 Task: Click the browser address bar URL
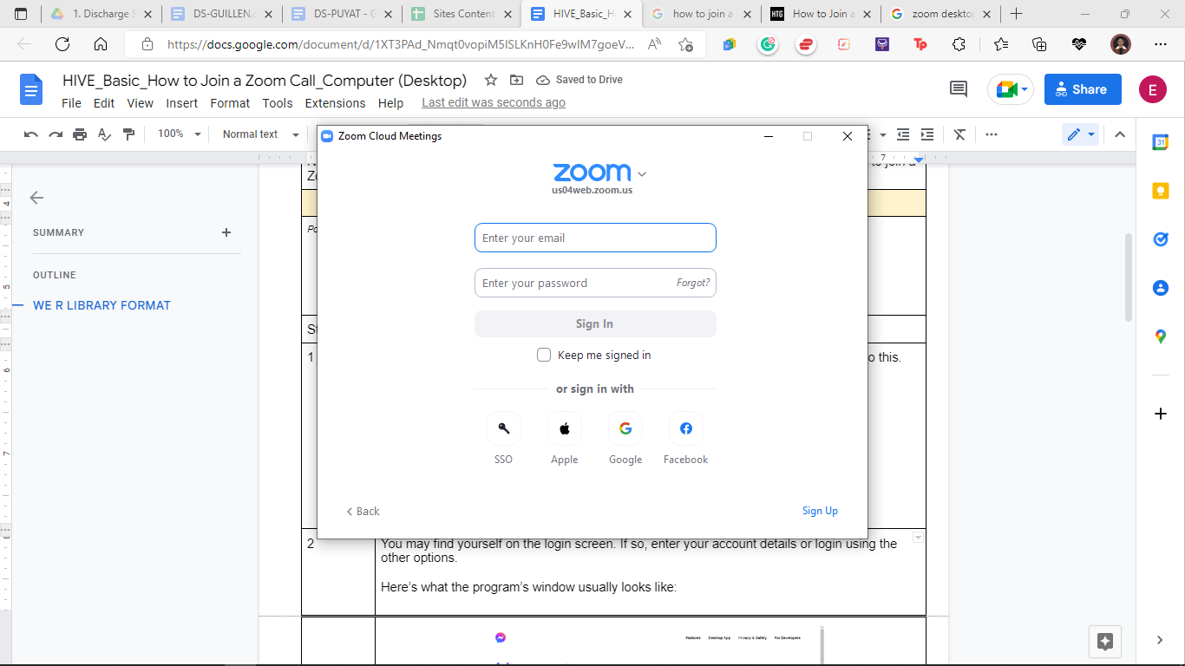401,44
